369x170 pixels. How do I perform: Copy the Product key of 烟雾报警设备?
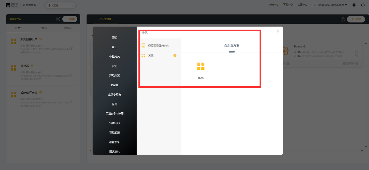click(x=72, y=49)
